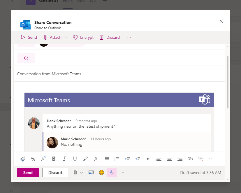The image size is (241, 193).
Task: Click the change font size superscript icon
Action: (x=43, y=159)
